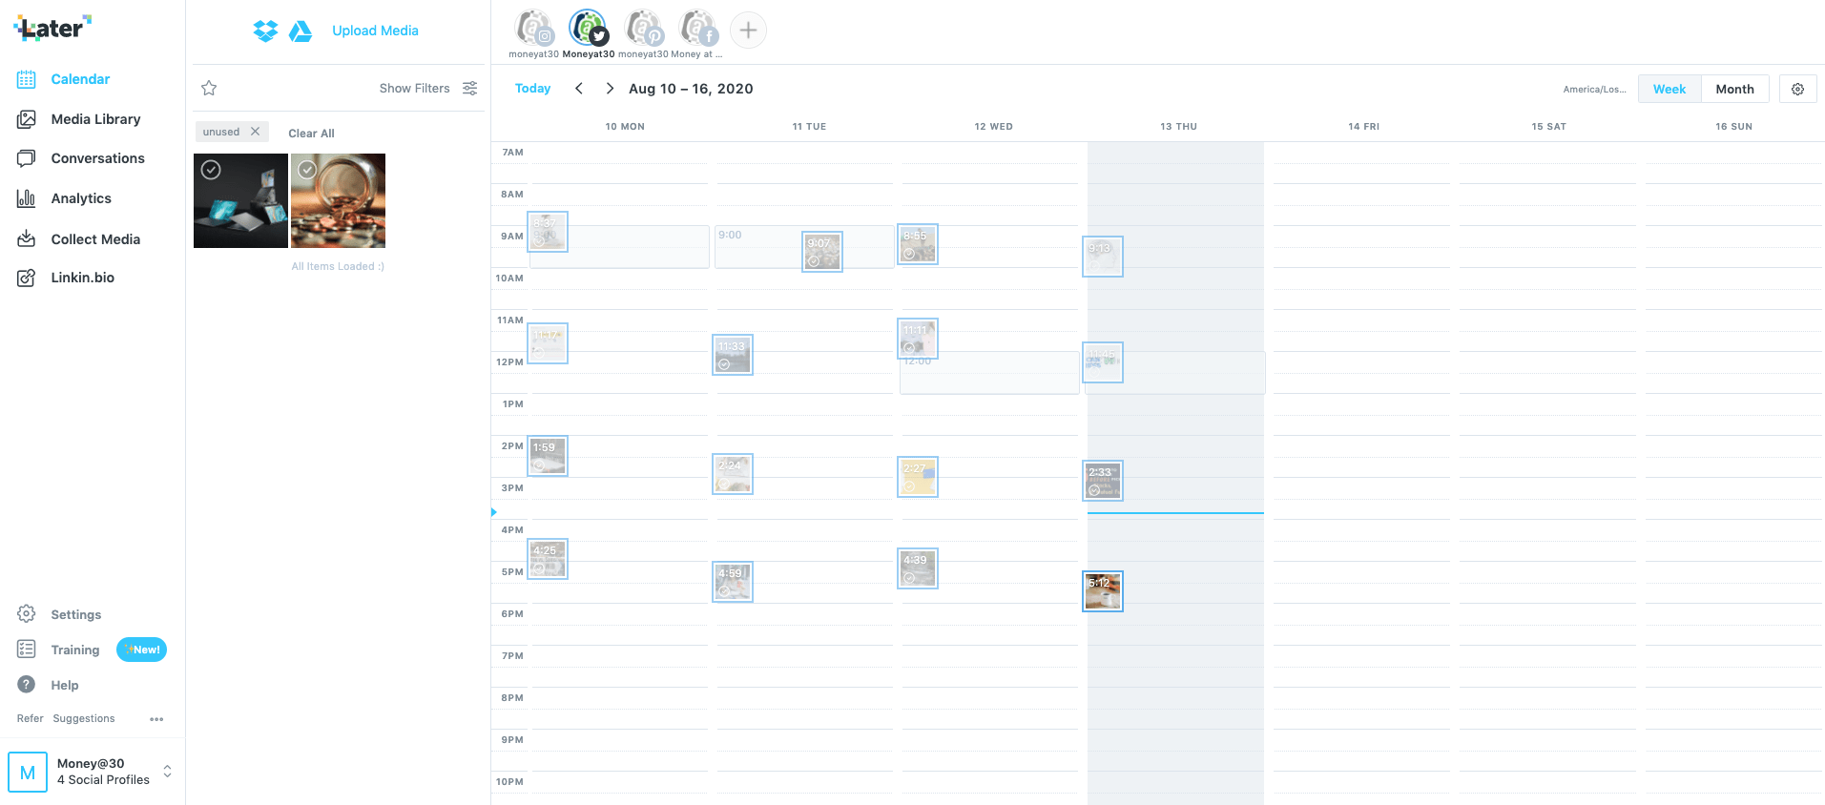
Task: Switch to Month view
Action: coord(1734,89)
